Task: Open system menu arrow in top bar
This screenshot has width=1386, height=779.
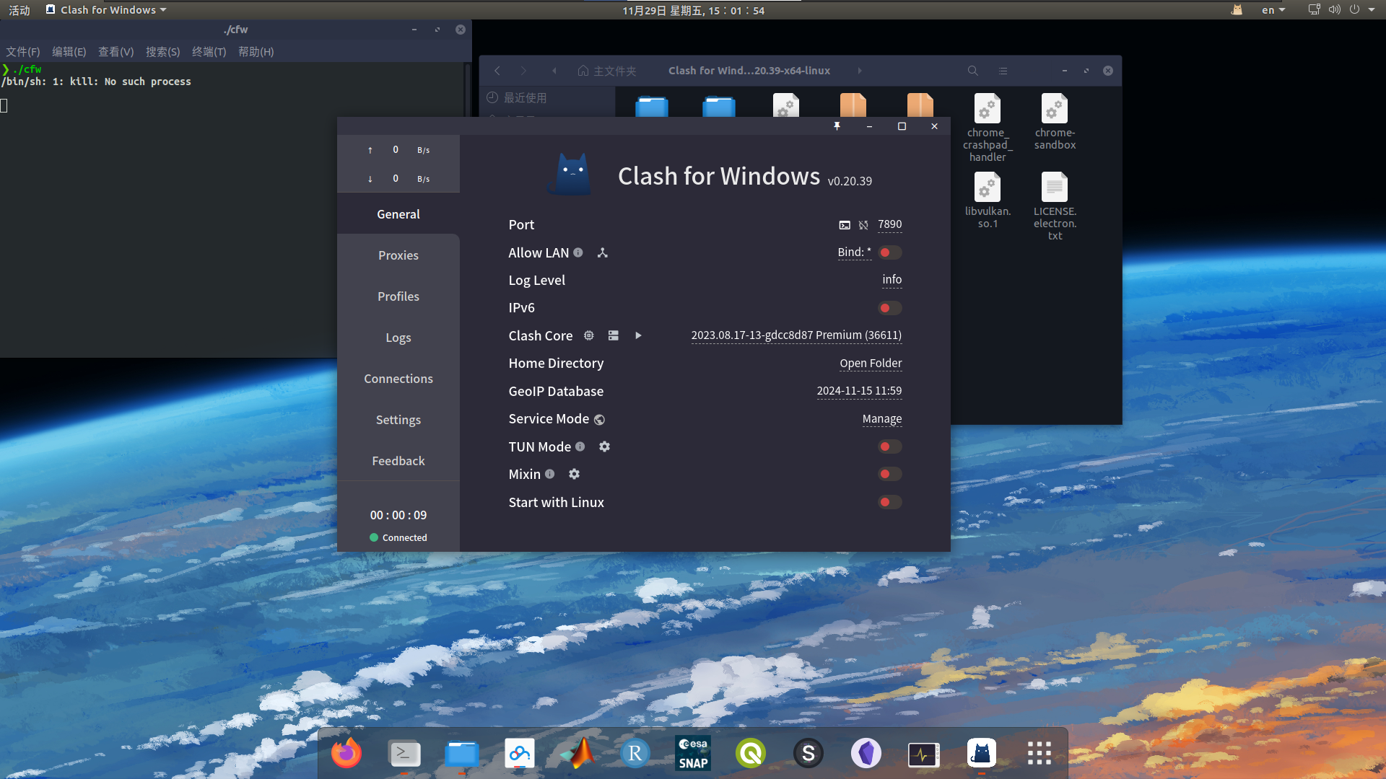Action: tap(1372, 10)
